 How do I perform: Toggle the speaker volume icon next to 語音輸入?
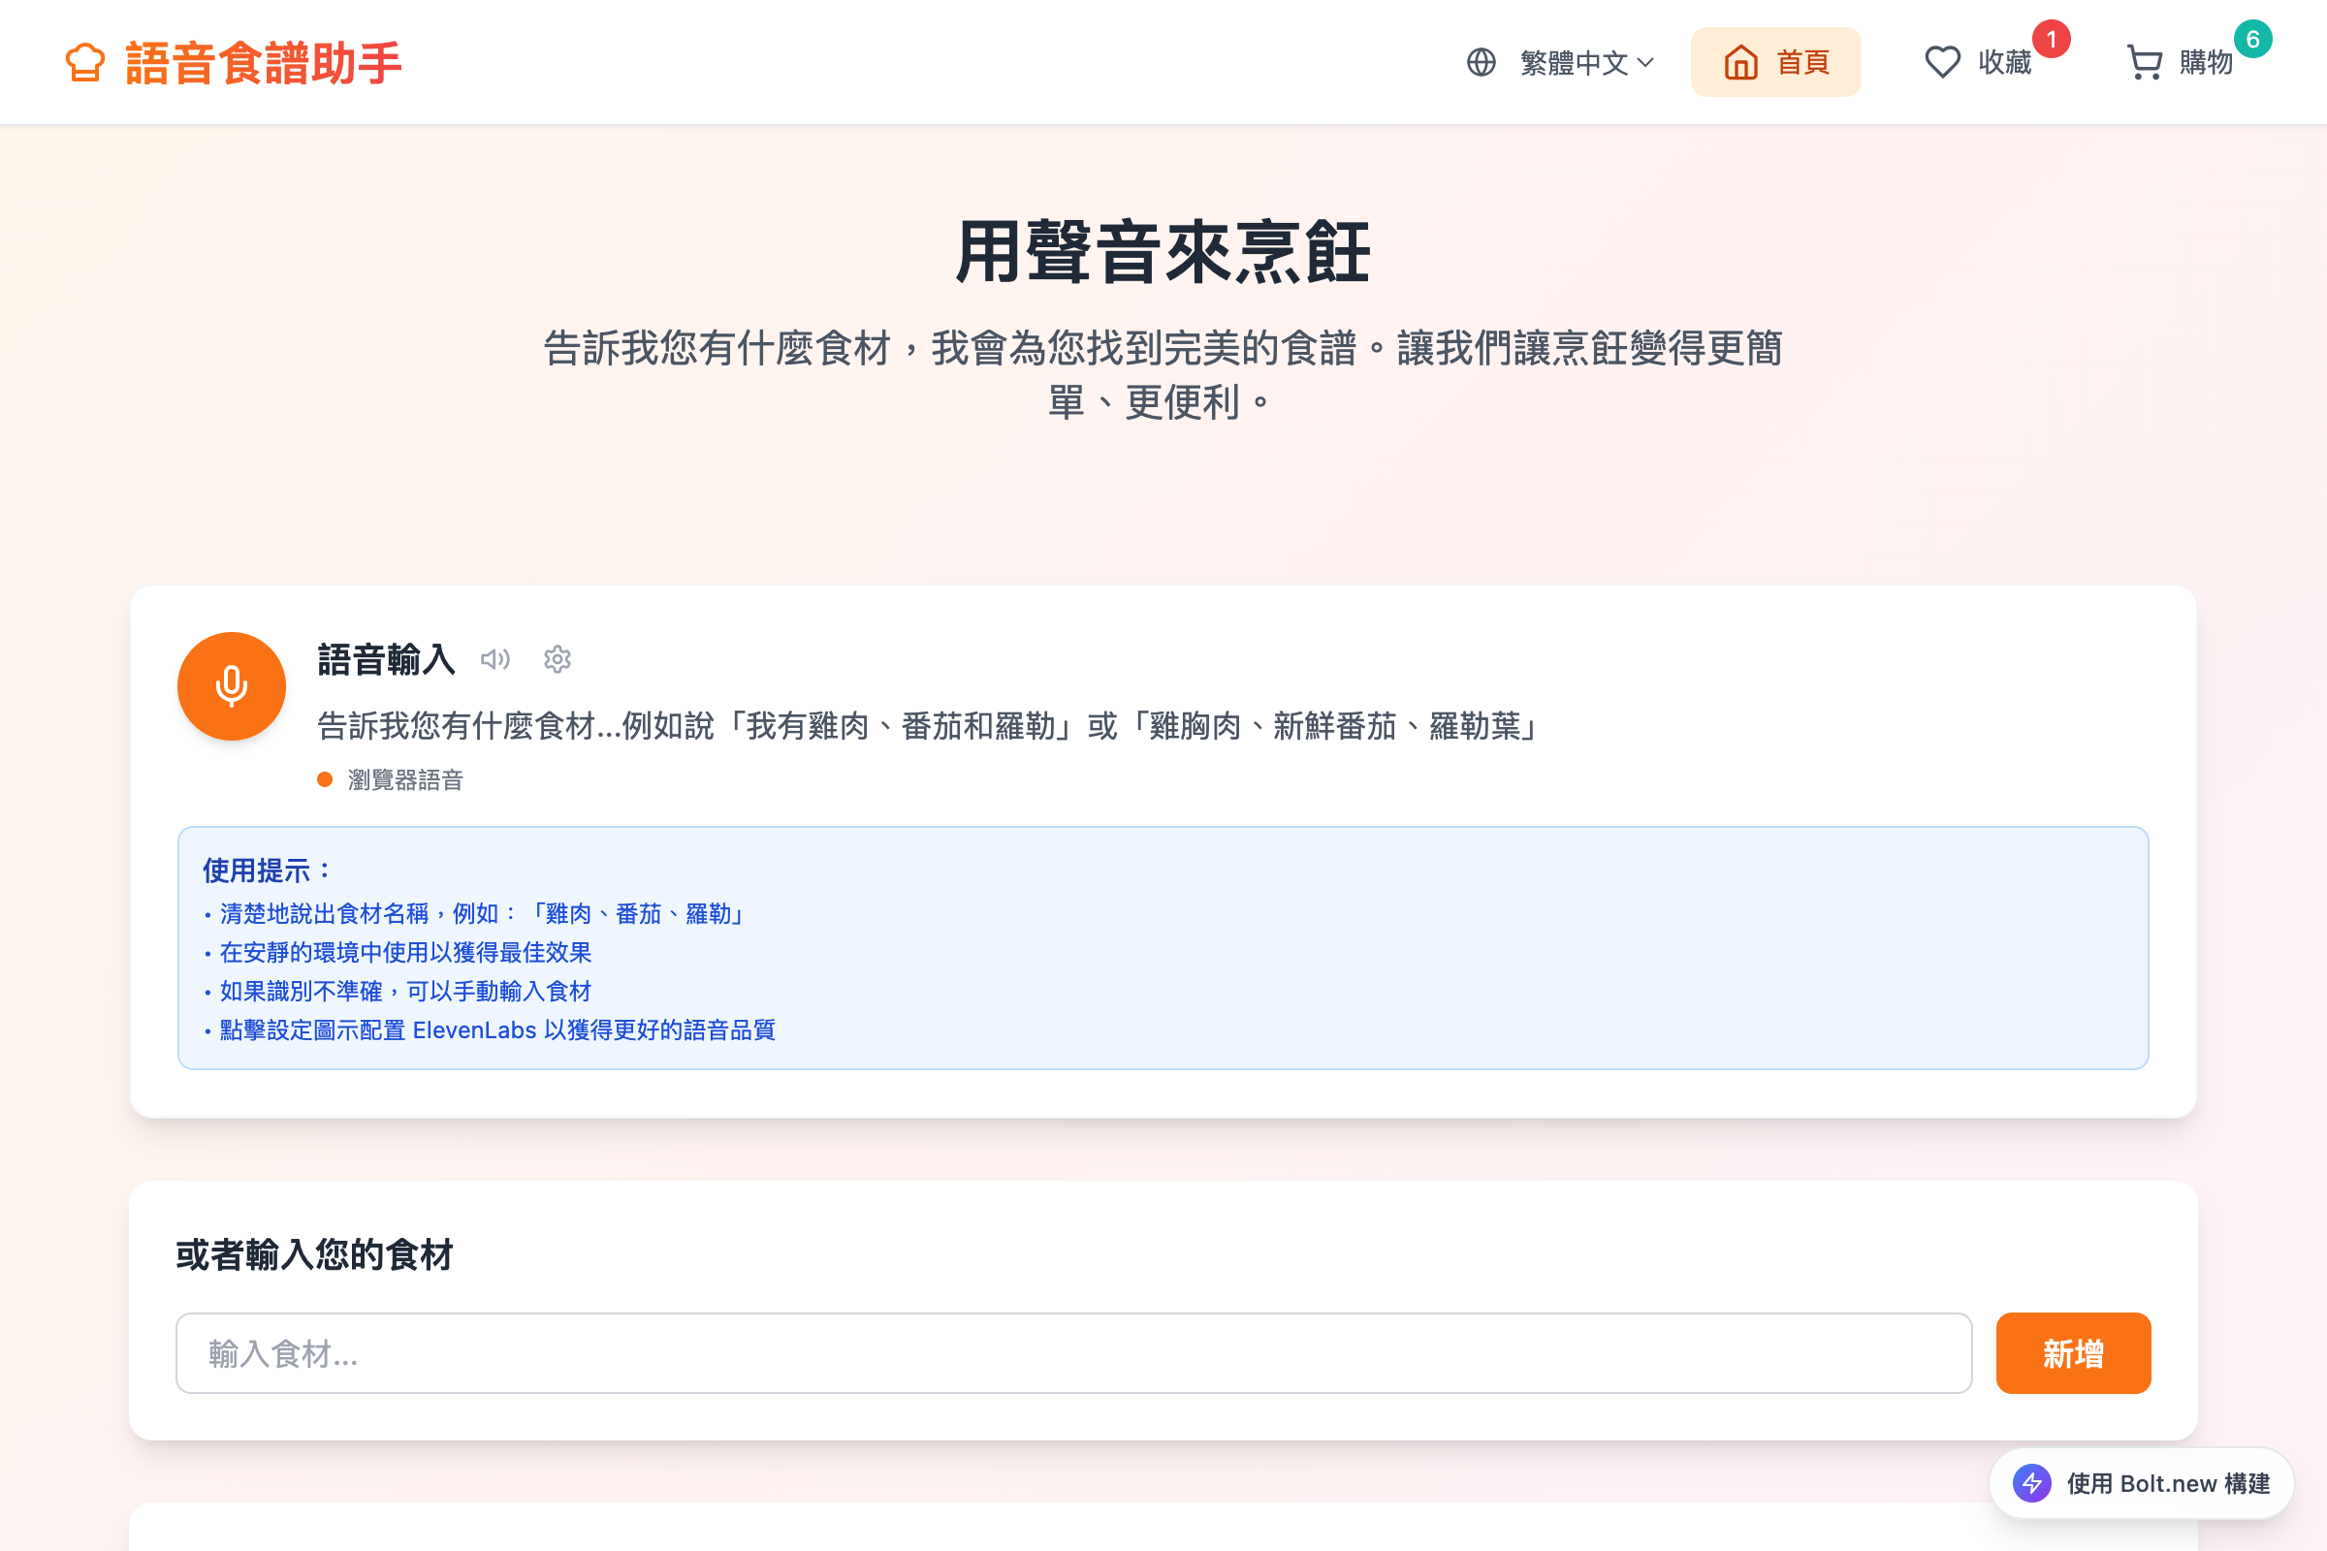pos(494,660)
